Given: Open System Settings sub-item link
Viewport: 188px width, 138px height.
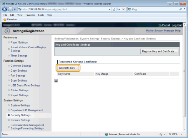Looking at the screenshot, I should coord(20,105).
